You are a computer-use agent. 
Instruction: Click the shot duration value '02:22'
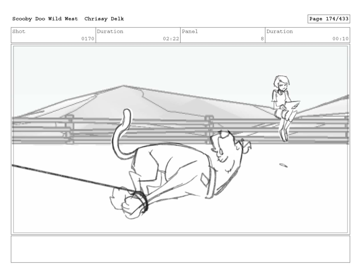171,39
